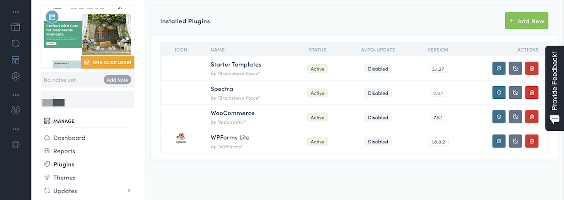Click the green Add New button

click(527, 21)
